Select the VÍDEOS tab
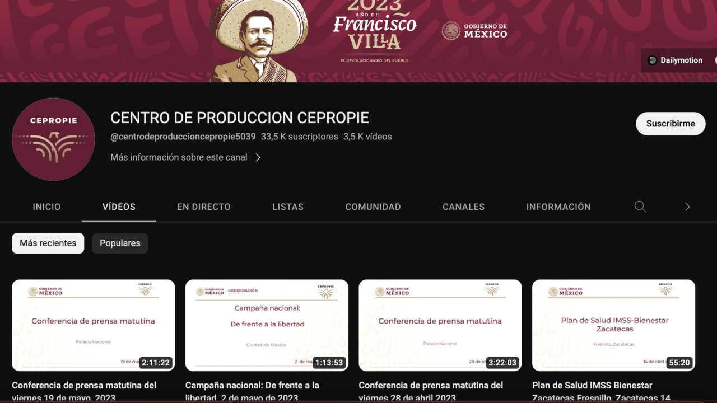 pos(119,207)
